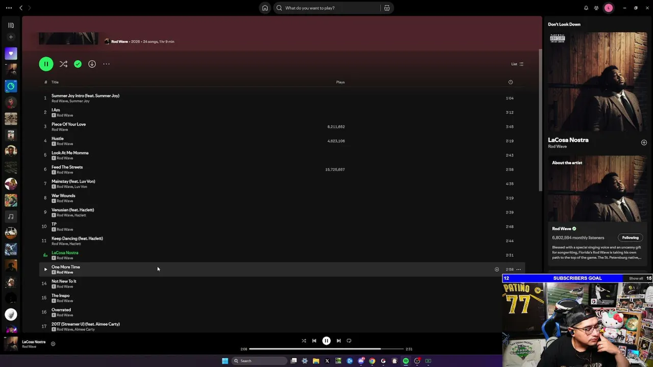Viewport: 653px width, 367px height.
Task: Pause the album with the big green button
Action: (x=46, y=64)
